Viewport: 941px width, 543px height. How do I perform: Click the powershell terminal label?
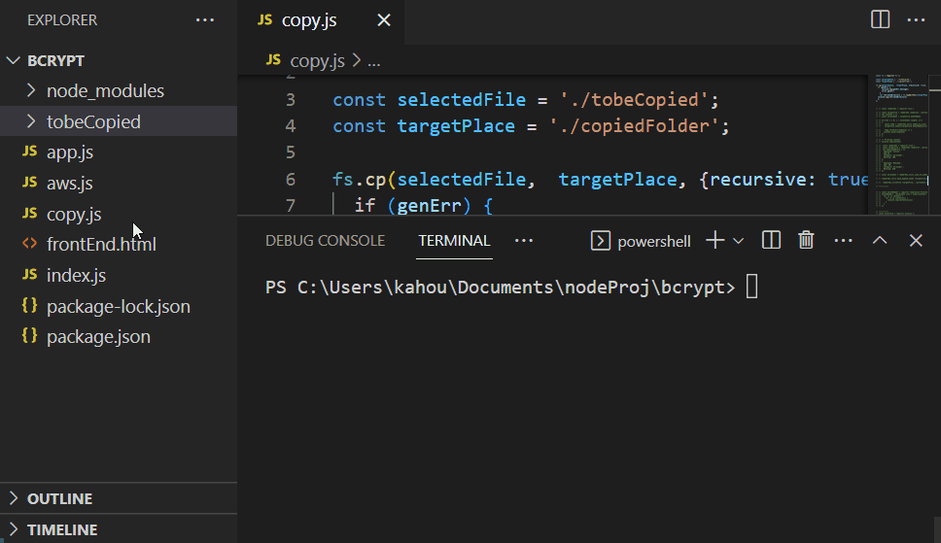pos(653,241)
